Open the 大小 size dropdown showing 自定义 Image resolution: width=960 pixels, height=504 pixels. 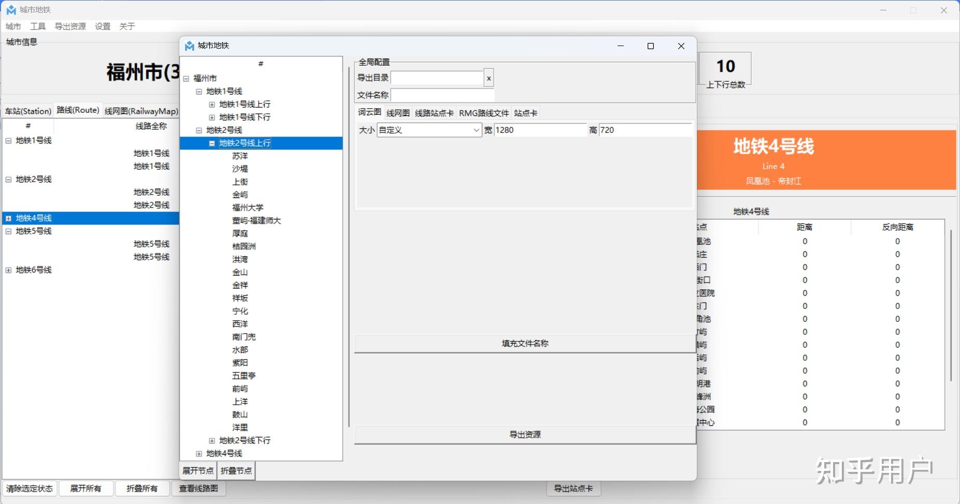[428, 130]
